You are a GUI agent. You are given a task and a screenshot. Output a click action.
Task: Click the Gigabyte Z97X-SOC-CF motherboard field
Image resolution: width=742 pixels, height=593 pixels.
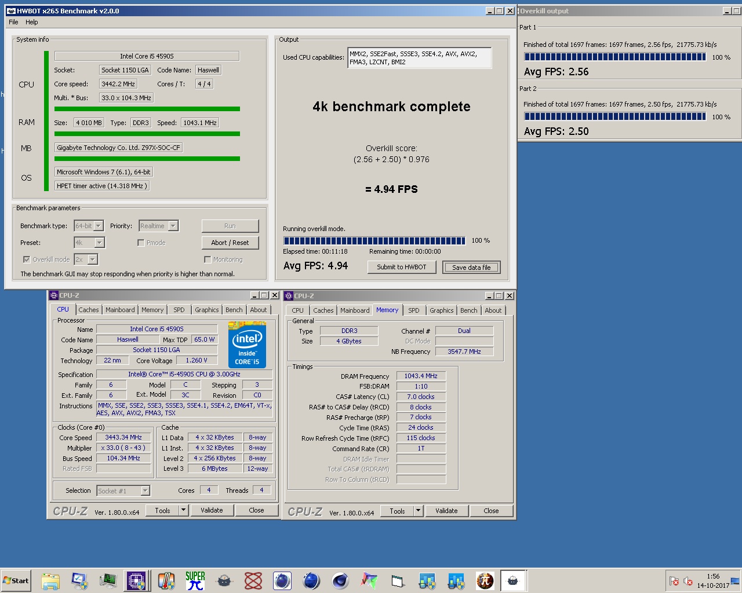pyautogui.click(x=119, y=148)
